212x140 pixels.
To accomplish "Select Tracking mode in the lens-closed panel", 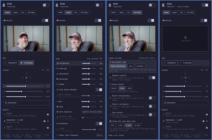I will (x=185, y=63).
